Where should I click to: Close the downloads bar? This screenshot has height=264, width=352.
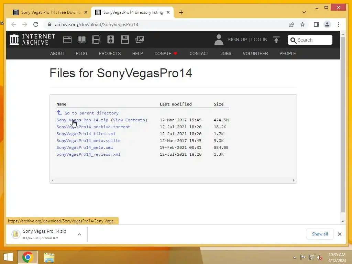click(339, 234)
